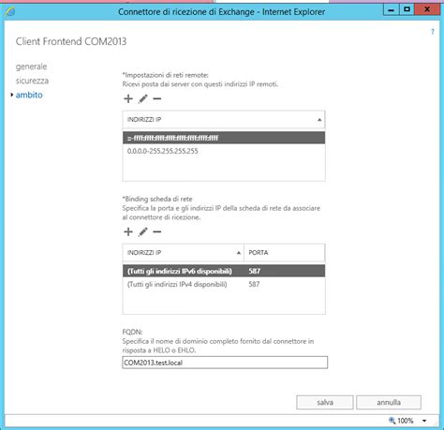Switch to the generale tab

31,67
